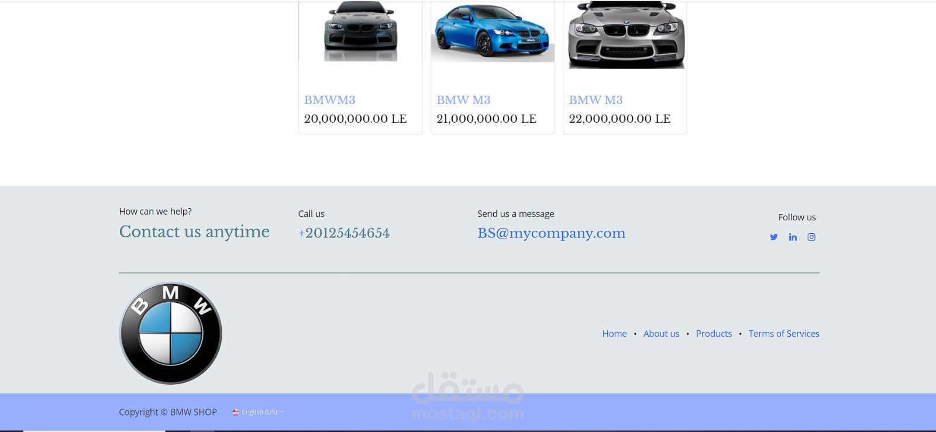Click the How can we help text
The width and height of the screenshot is (936, 432).
155,212
